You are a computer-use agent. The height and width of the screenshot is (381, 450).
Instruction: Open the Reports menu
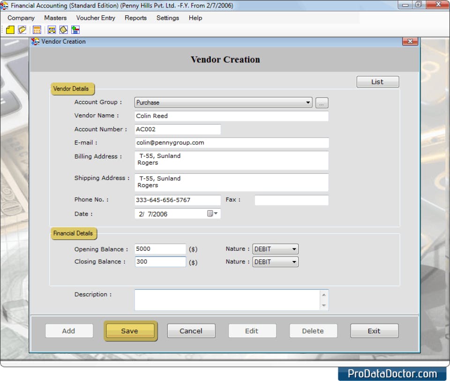(x=135, y=18)
